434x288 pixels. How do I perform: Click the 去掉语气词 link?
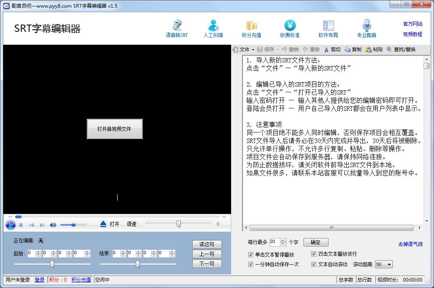point(411,242)
